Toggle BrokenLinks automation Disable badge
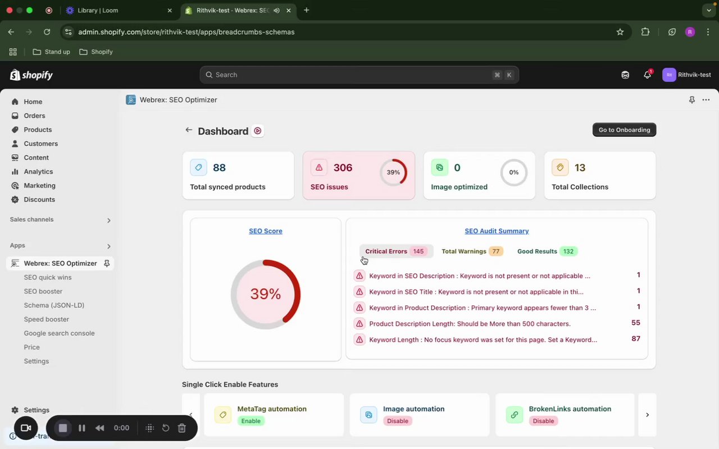This screenshot has width=719, height=449. [x=543, y=421]
